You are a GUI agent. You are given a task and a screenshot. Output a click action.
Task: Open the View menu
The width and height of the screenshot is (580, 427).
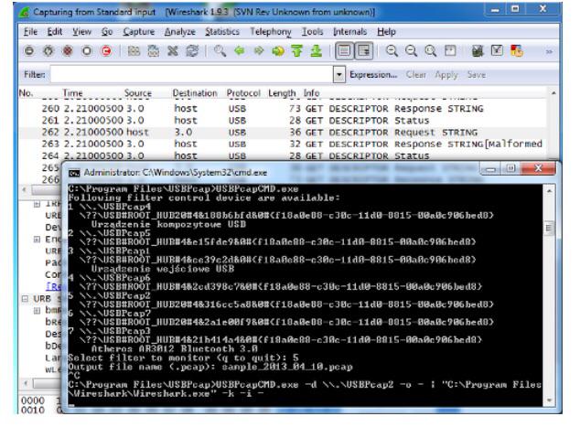tap(81, 32)
